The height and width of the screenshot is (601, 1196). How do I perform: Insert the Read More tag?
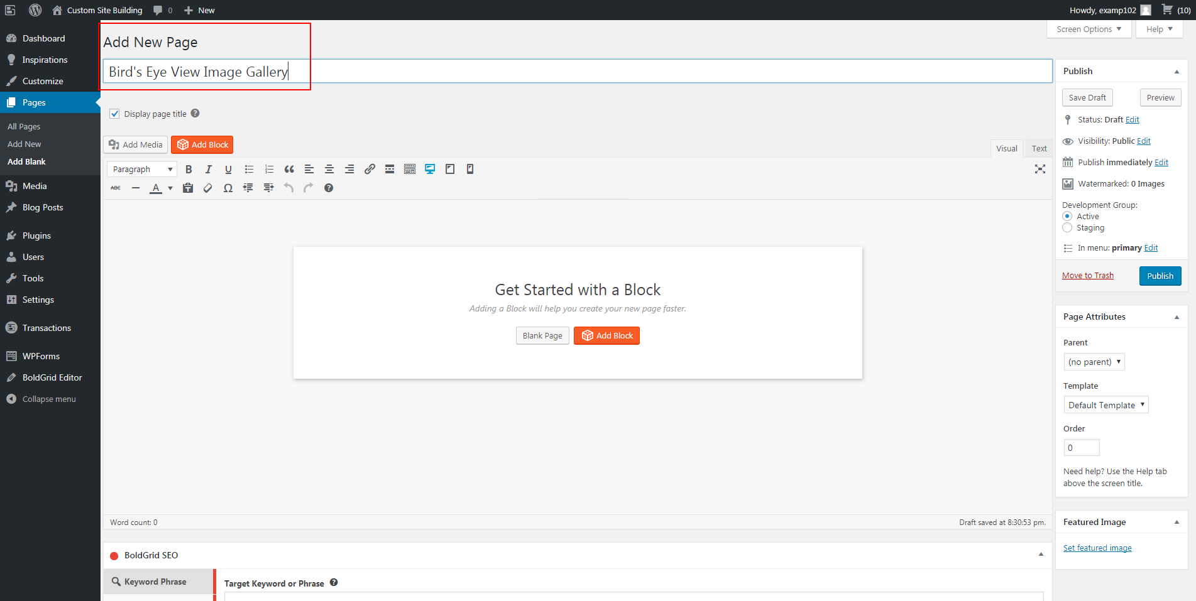point(390,169)
